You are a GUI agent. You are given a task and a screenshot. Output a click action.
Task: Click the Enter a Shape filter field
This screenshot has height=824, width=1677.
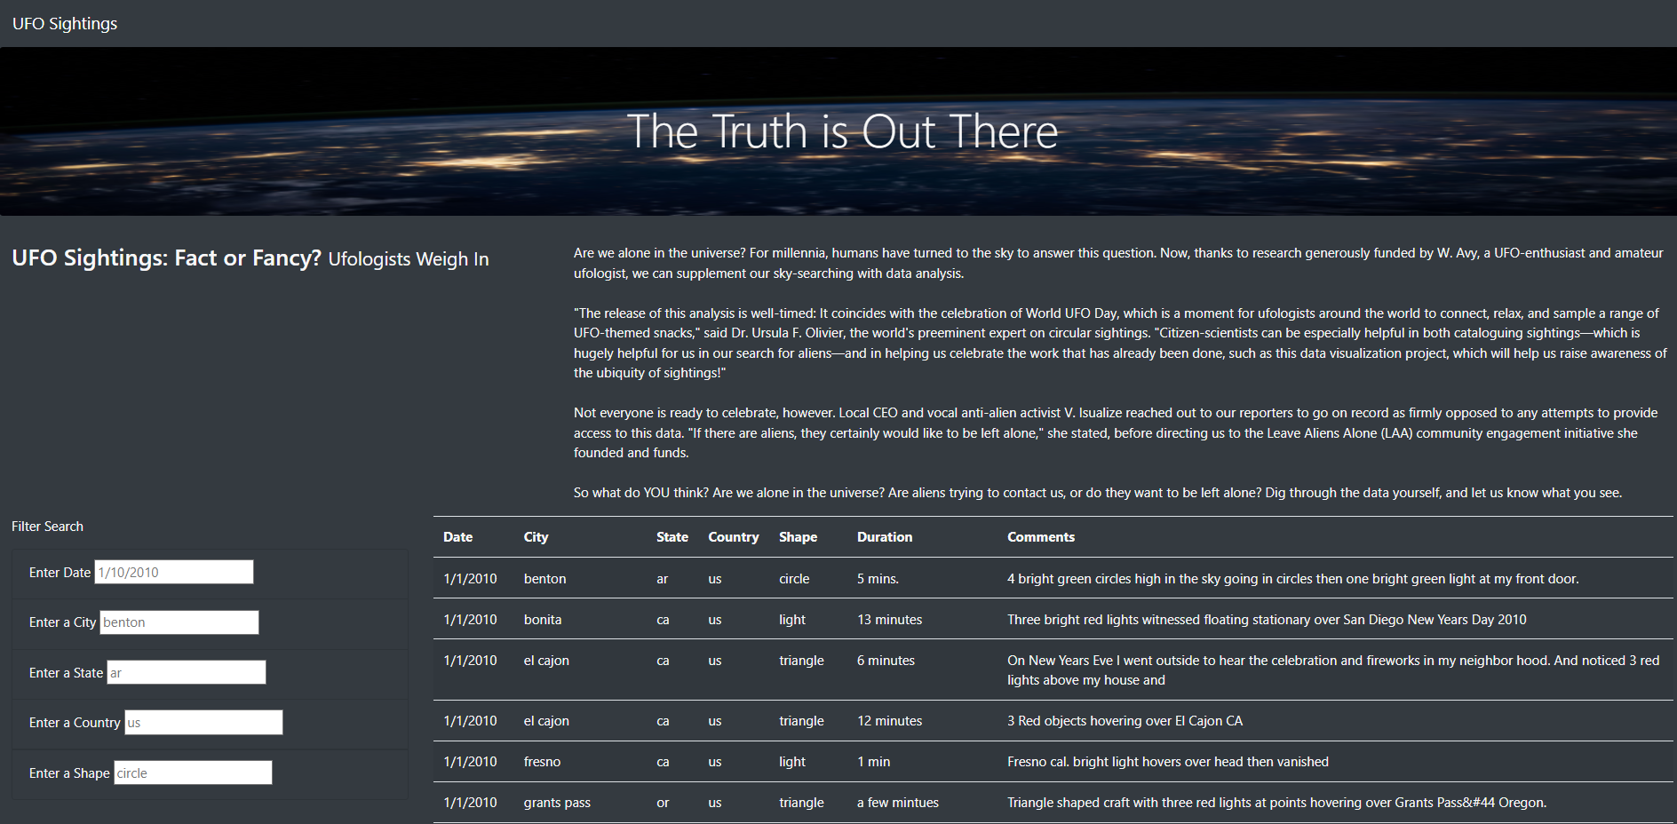point(192,772)
